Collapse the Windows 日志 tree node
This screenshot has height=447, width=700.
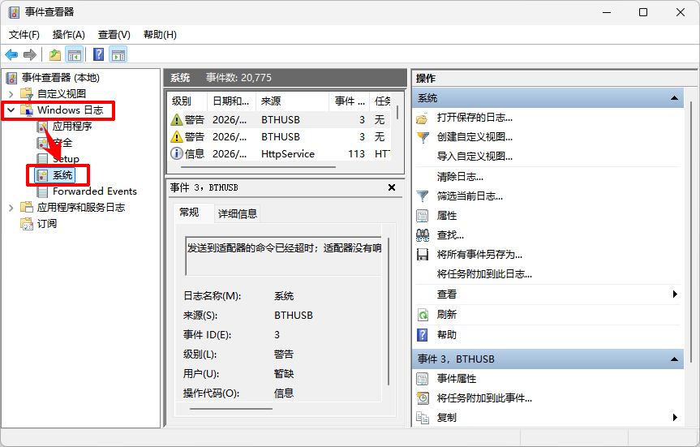(11, 110)
